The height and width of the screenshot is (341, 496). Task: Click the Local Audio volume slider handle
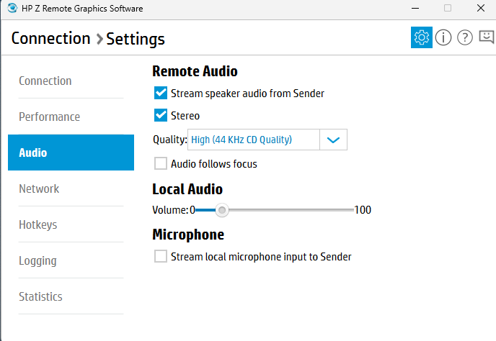[x=222, y=210]
